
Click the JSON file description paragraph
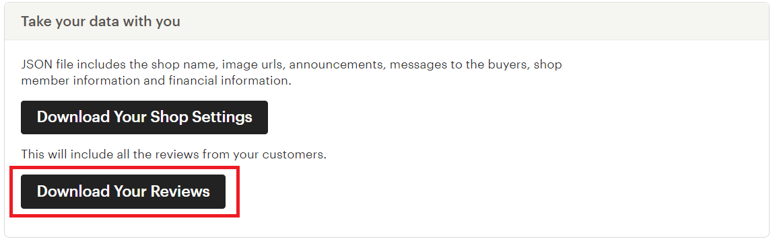click(292, 72)
